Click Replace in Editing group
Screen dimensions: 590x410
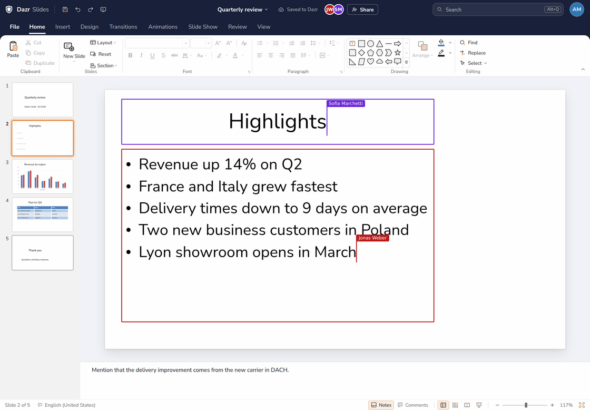[473, 53]
